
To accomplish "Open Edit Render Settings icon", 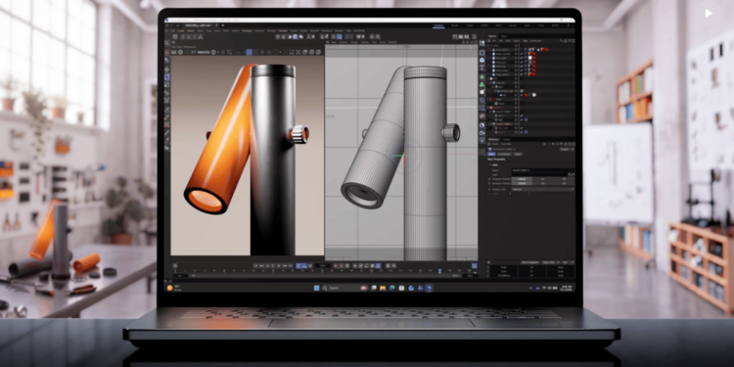I will tap(467, 36).
